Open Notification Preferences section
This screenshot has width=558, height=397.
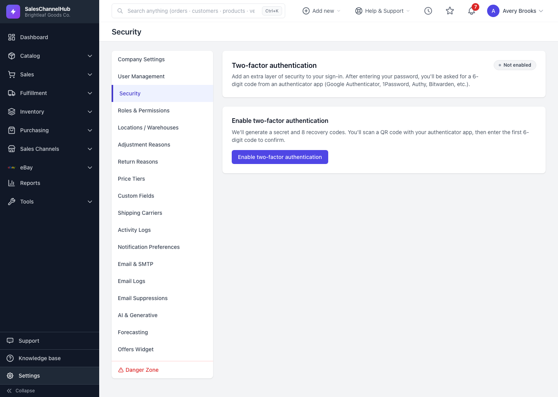tap(162, 247)
